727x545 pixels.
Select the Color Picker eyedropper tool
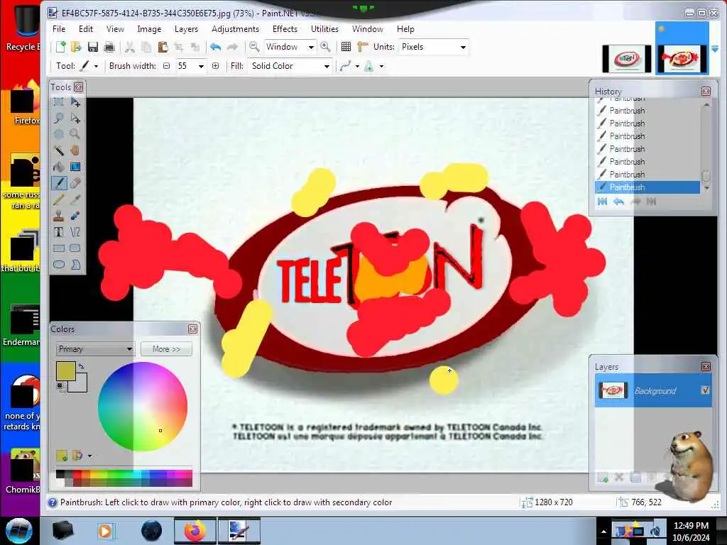pos(75,199)
